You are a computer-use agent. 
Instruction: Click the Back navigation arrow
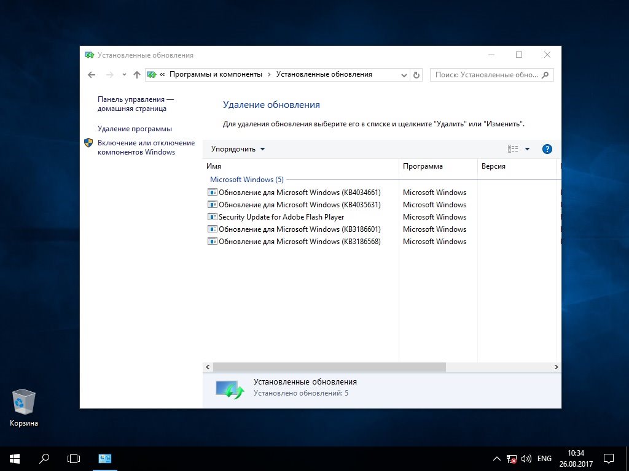pos(92,75)
